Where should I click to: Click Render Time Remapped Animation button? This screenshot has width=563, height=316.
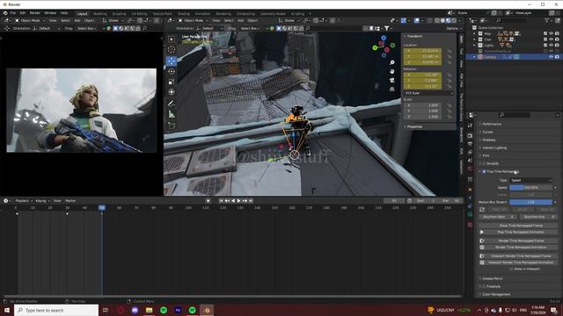tap(518, 248)
